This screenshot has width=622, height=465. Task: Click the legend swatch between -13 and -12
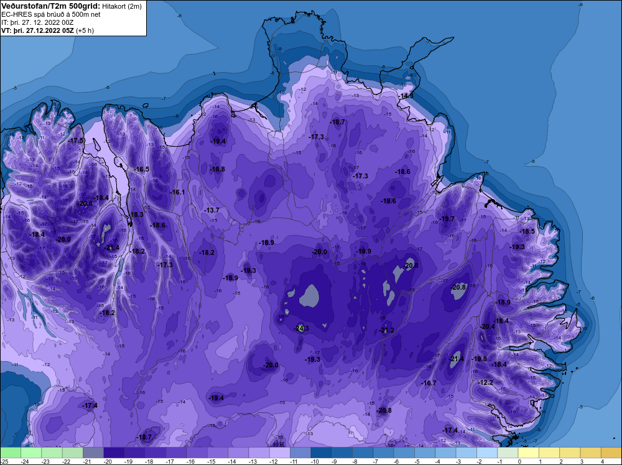259,453
